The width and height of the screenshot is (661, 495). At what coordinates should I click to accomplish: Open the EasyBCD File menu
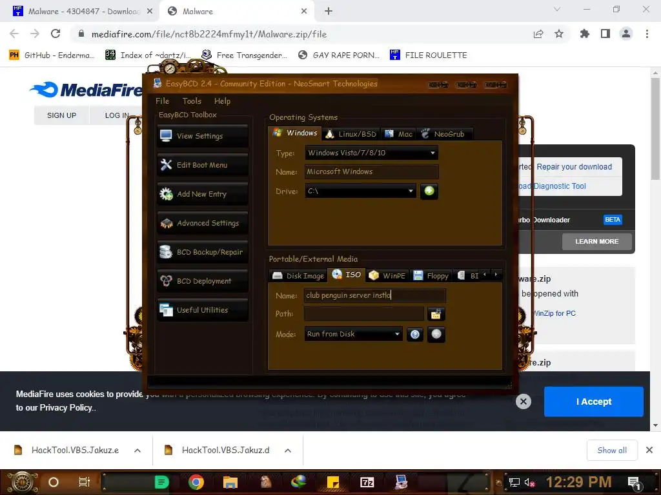pyautogui.click(x=162, y=101)
